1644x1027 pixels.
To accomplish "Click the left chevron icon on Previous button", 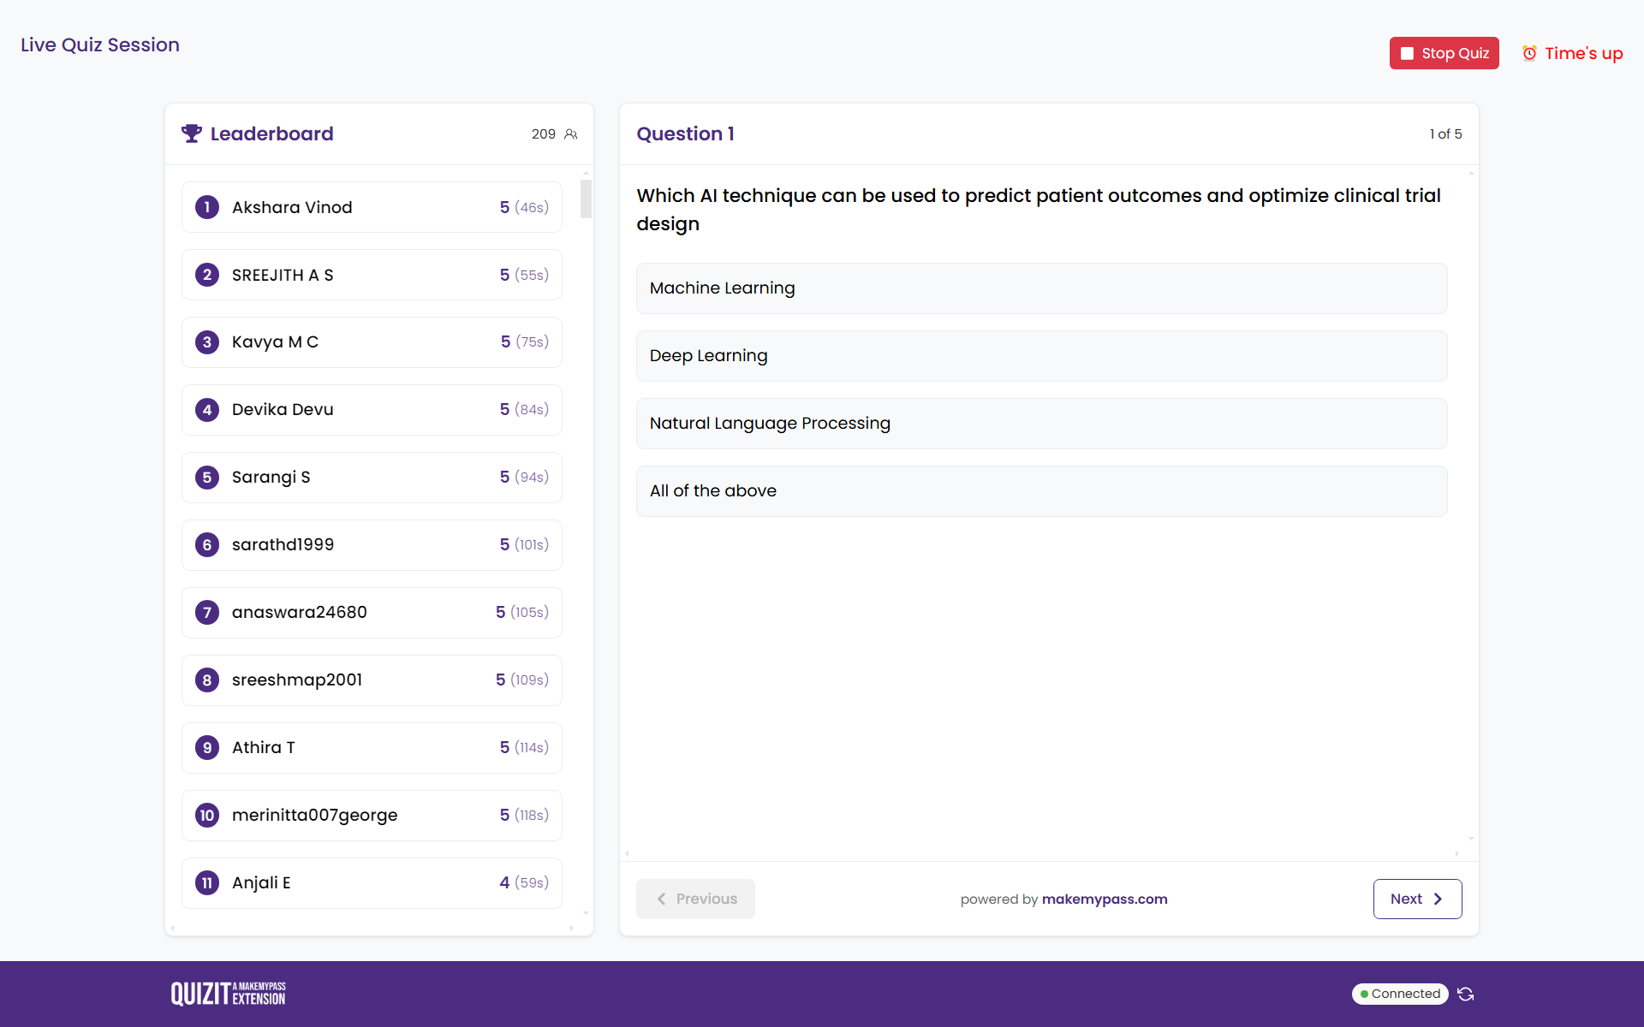I will tap(661, 899).
